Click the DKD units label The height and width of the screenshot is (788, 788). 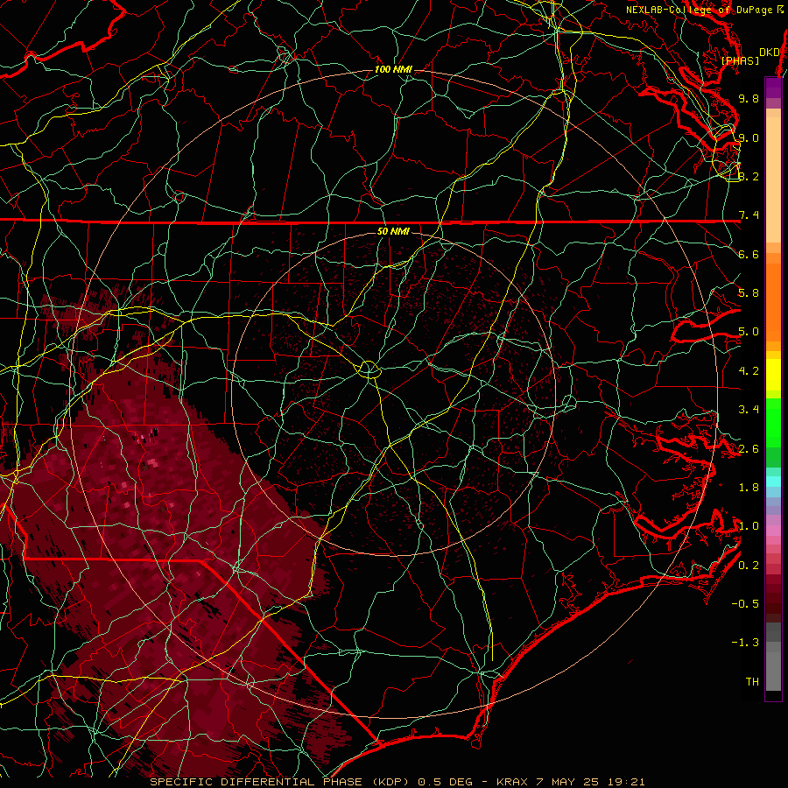769,53
